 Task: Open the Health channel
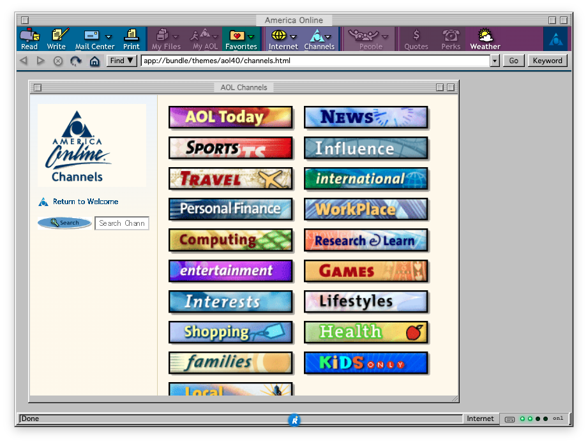coord(366,332)
